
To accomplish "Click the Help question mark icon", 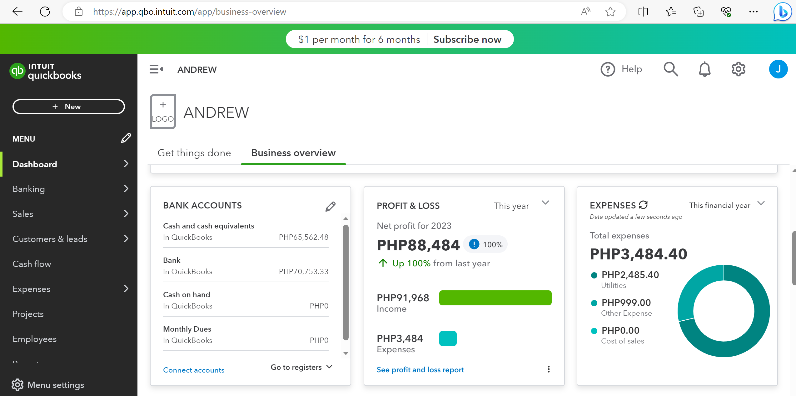I will coord(608,69).
